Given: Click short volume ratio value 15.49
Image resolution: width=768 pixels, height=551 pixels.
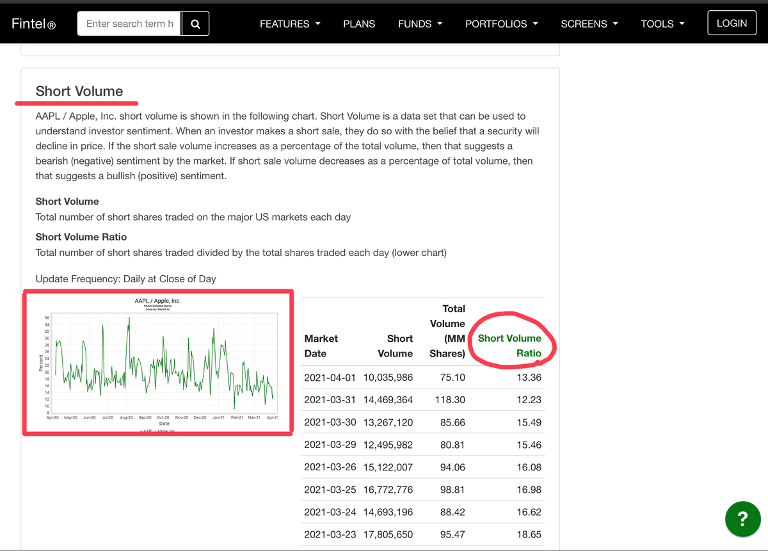Looking at the screenshot, I should pos(529,422).
